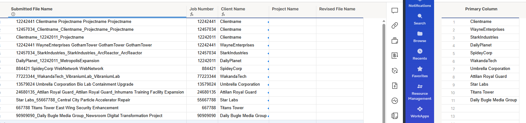
Task: Click the formula icon under Job Number
Action: [191, 14]
